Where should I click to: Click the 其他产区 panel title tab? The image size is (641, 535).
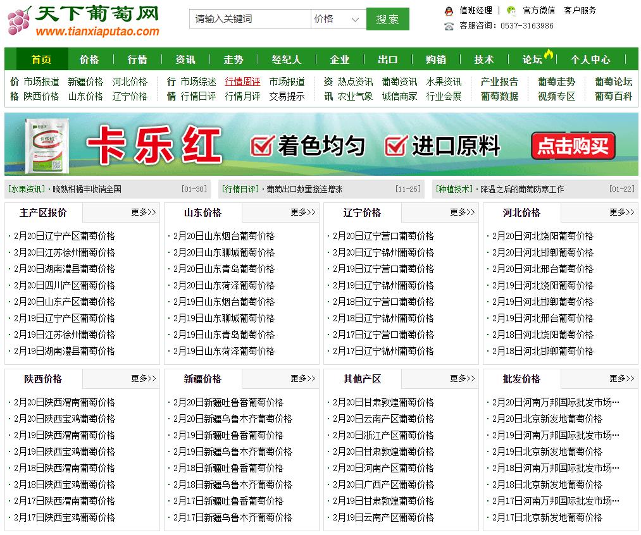(362, 379)
